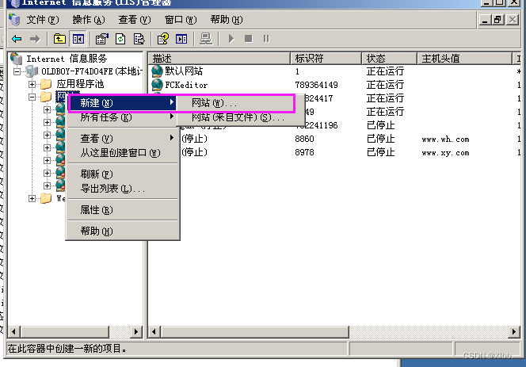Viewport: 526px width, 367px height.
Task: Click the Forward arrow toolbar icon
Action: click(35, 39)
